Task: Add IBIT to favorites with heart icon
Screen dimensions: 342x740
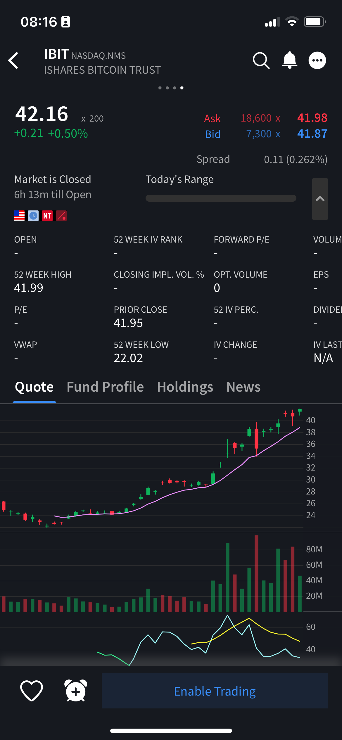Action: [32, 691]
